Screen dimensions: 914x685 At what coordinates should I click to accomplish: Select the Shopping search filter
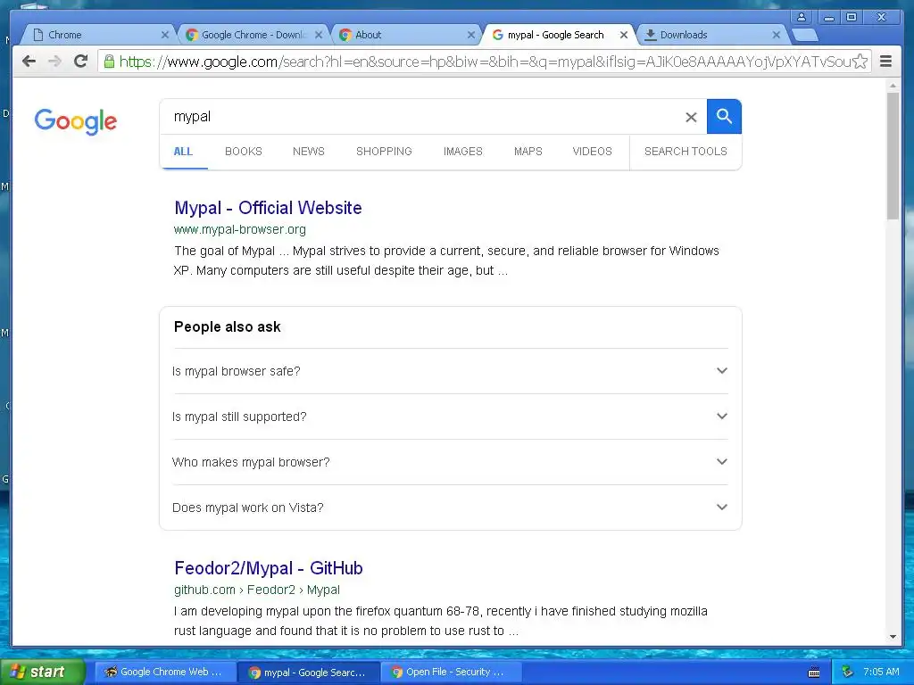point(384,152)
